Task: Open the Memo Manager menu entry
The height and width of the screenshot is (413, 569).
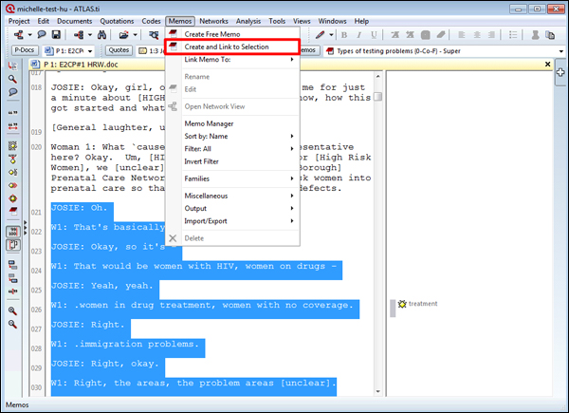Action: click(209, 123)
